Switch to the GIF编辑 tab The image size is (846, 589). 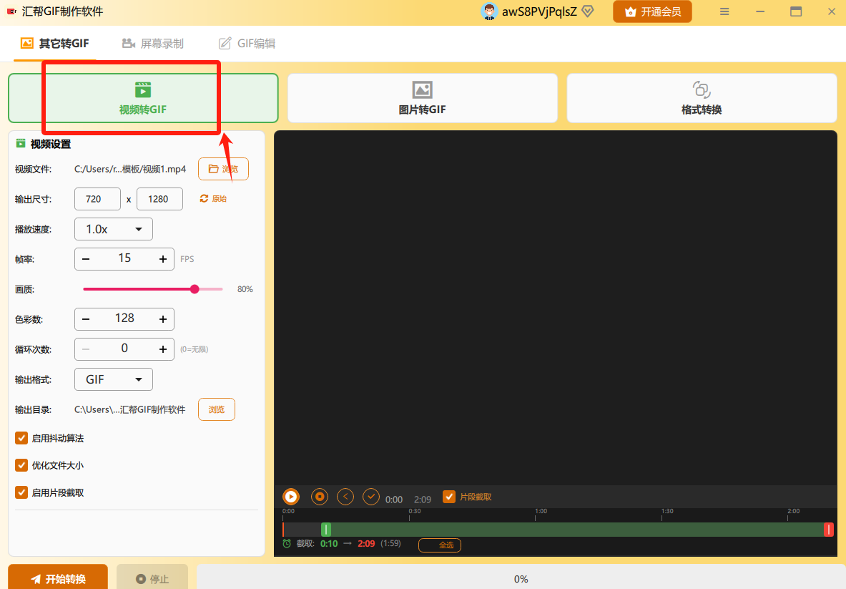(x=247, y=43)
